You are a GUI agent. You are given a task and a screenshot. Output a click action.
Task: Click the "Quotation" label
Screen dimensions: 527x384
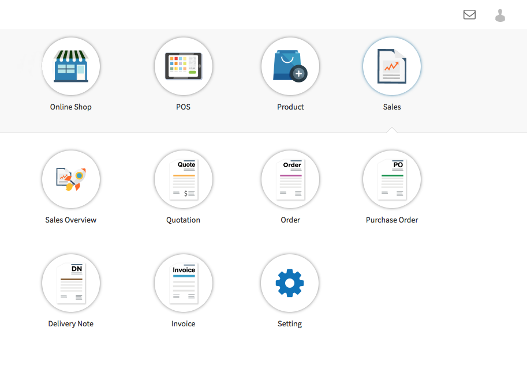(x=183, y=220)
